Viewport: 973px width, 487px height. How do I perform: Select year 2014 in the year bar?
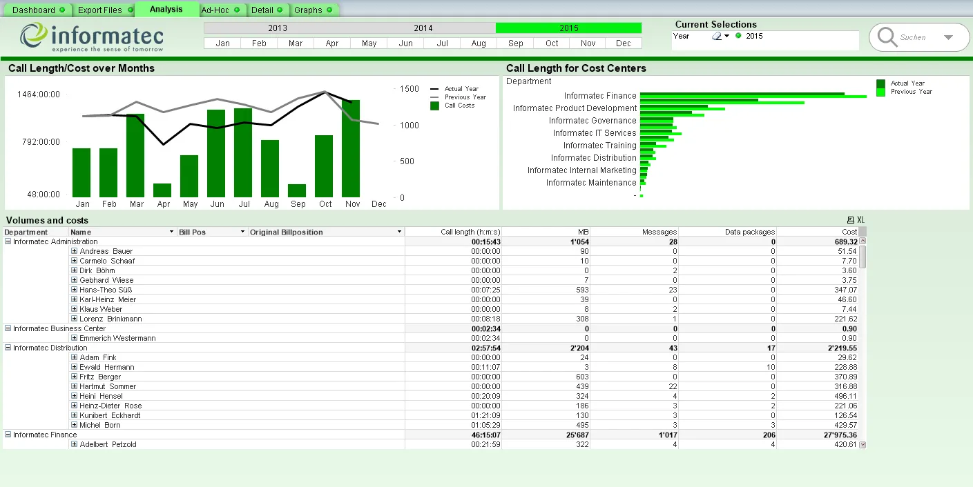423,28
